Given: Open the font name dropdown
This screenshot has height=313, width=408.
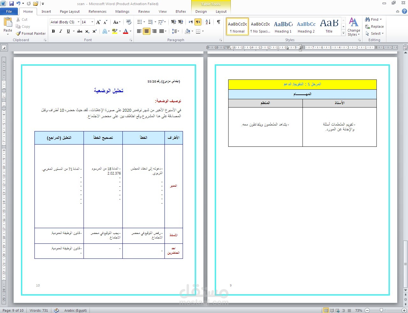Looking at the screenshot, I should tap(78, 22).
